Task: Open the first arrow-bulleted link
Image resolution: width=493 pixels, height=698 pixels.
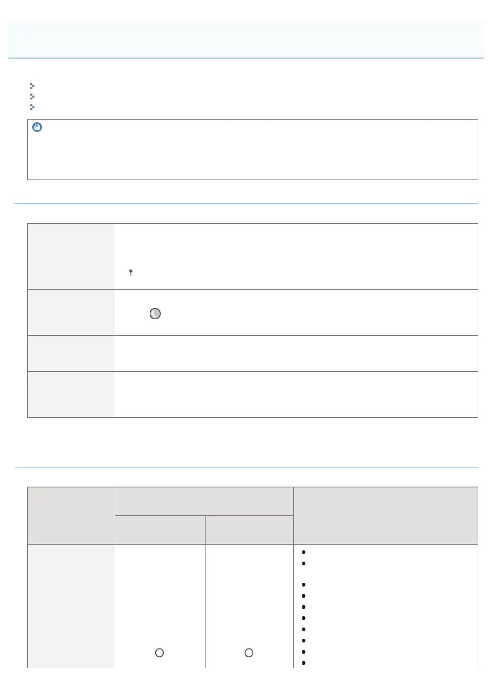Action: click(32, 86)
